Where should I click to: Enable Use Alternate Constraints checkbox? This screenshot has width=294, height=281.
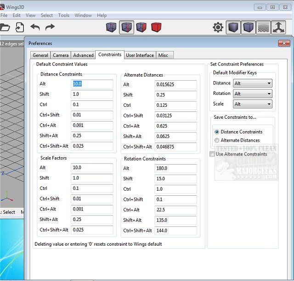(x=212, y=154)
